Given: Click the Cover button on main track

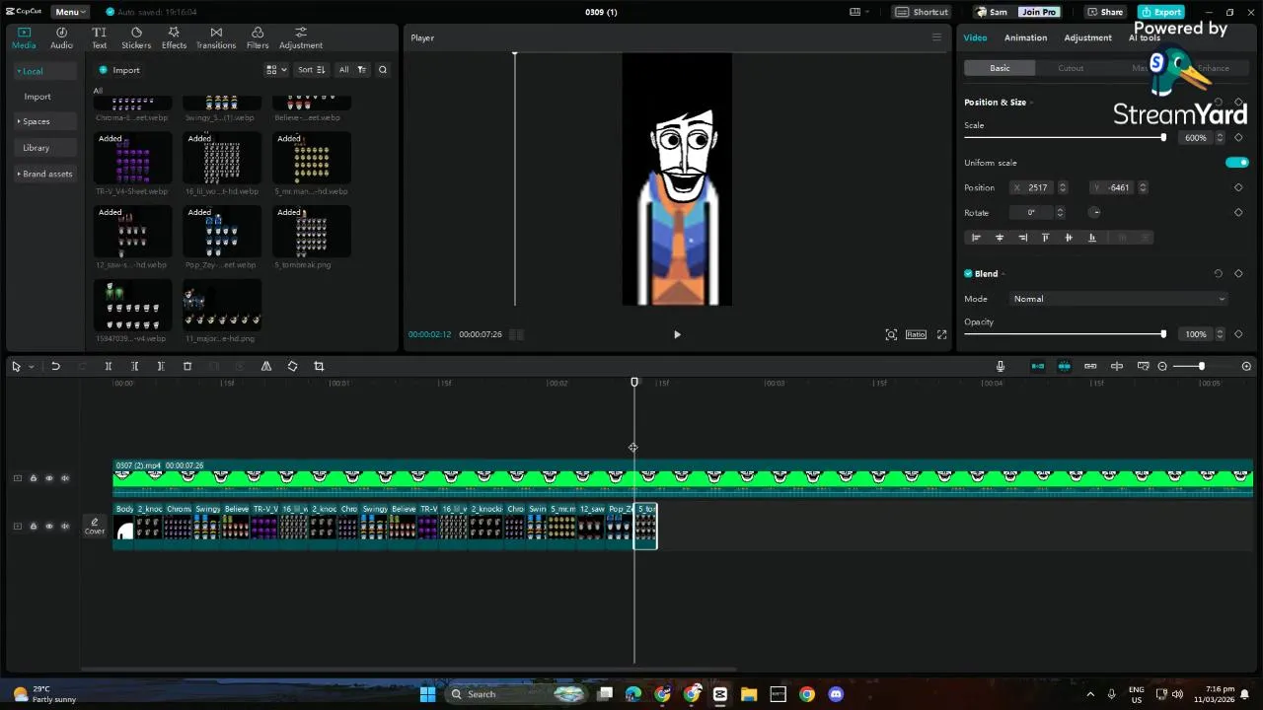Looking at the screenshot, I should coord(95,527).
